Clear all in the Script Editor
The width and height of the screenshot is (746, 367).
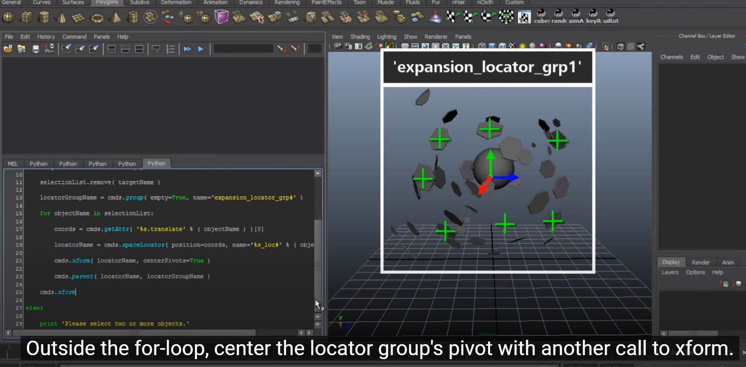pyautogui.click(x=94, y=49)
